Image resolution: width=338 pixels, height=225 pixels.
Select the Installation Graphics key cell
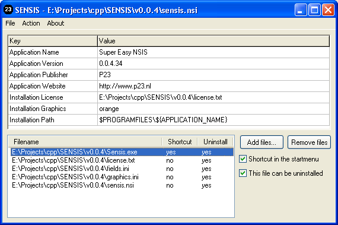[53, 109]
